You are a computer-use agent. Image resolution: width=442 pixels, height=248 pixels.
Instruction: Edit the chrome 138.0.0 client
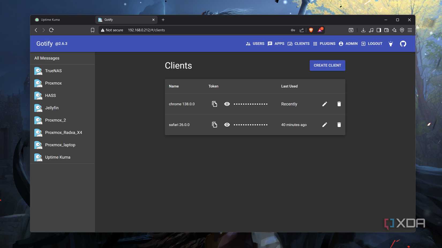pos(324,104)
